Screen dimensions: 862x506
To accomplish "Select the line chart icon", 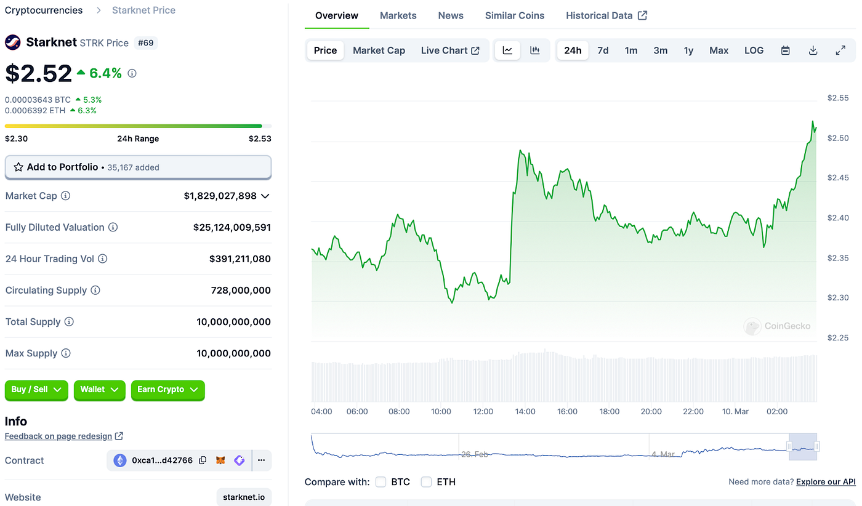I will tap(507, 50).
